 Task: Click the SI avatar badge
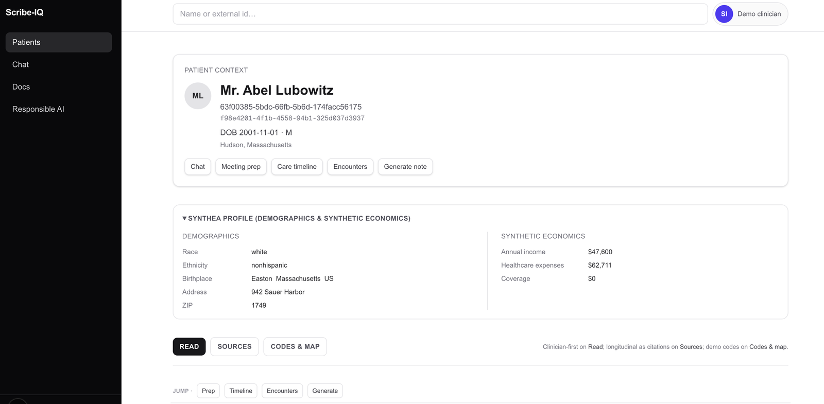[x=724, y=14]
